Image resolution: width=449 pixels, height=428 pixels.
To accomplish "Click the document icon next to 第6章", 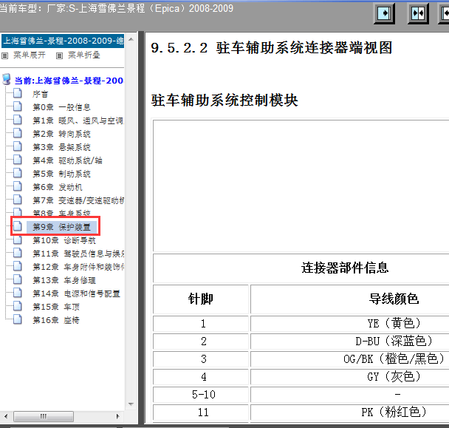I will point(18,186).
